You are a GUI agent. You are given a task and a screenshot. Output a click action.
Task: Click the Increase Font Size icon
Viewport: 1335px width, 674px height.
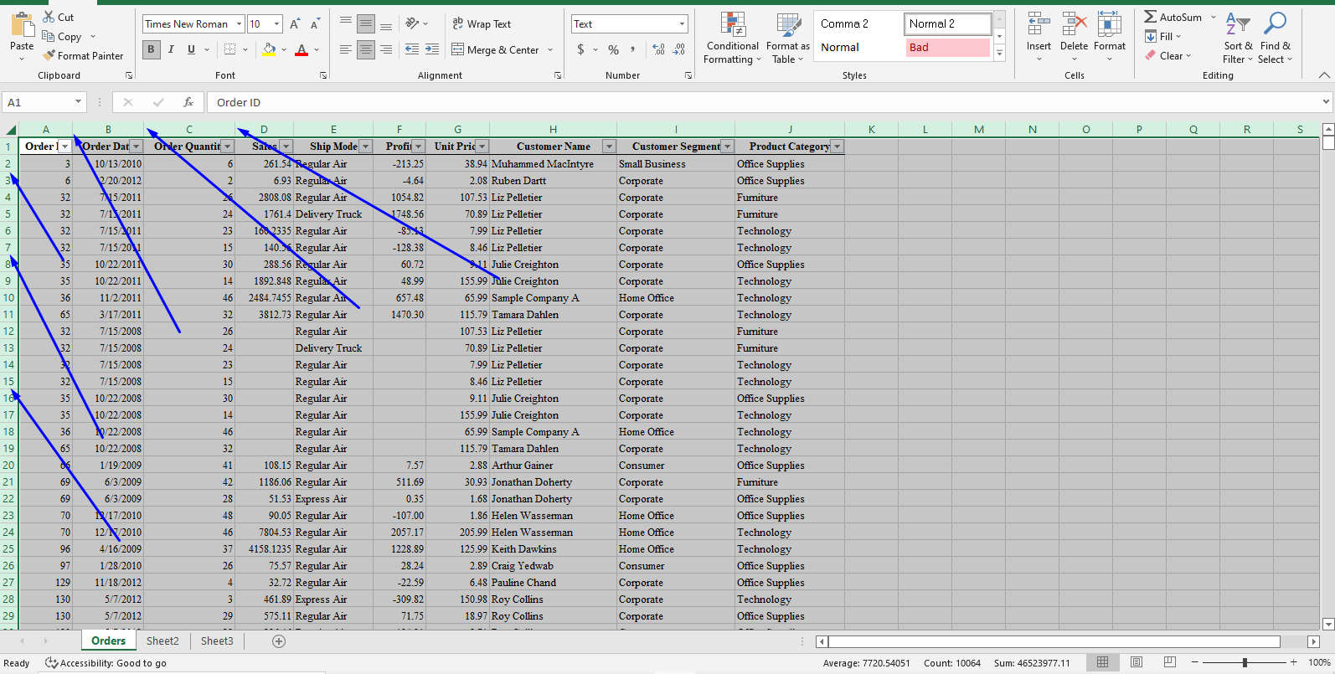tap(295, 24)
